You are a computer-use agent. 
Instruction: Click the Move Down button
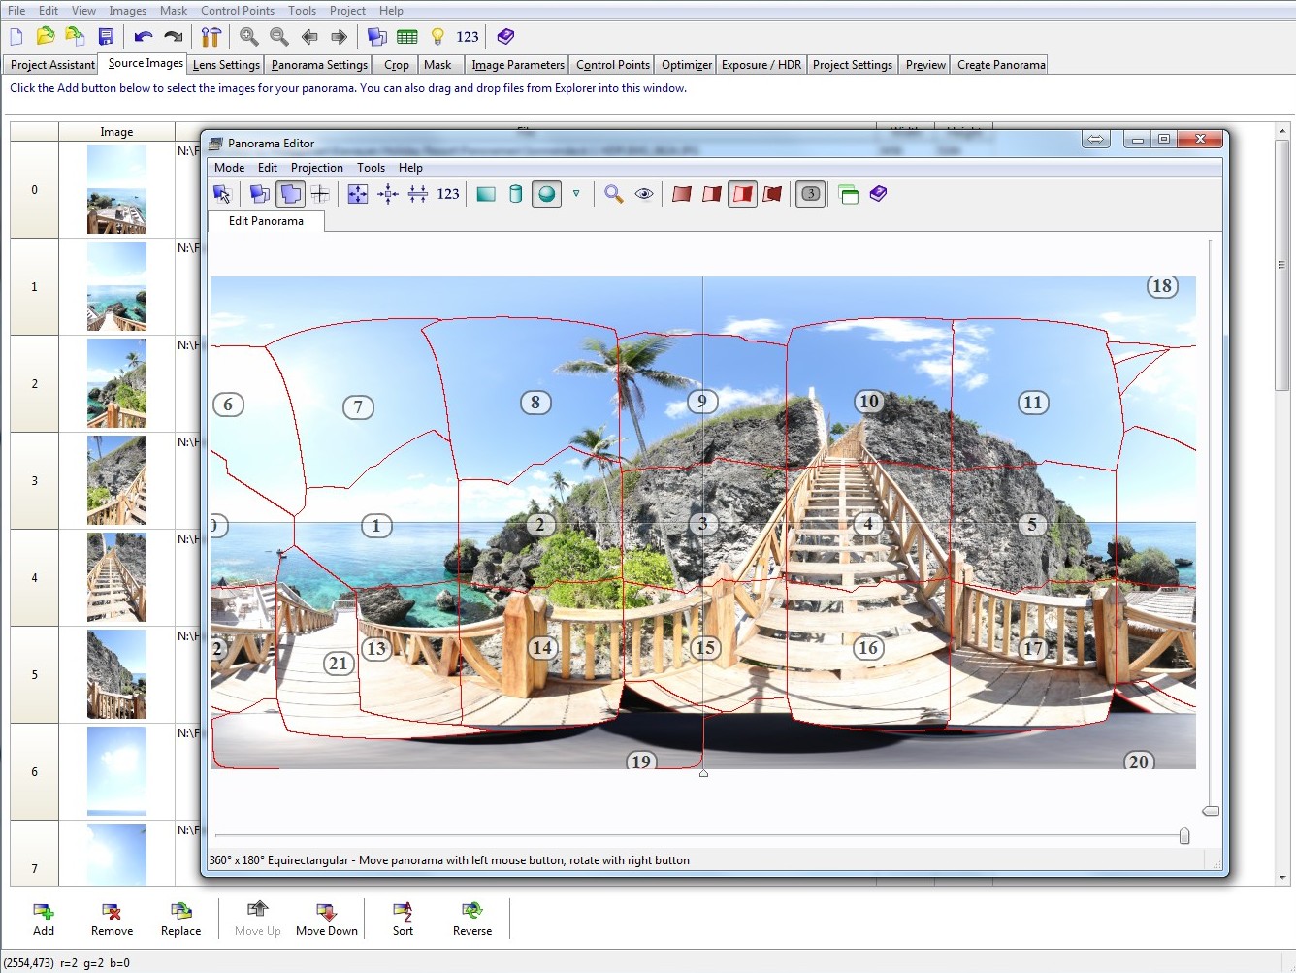click(x=327, y=919)
